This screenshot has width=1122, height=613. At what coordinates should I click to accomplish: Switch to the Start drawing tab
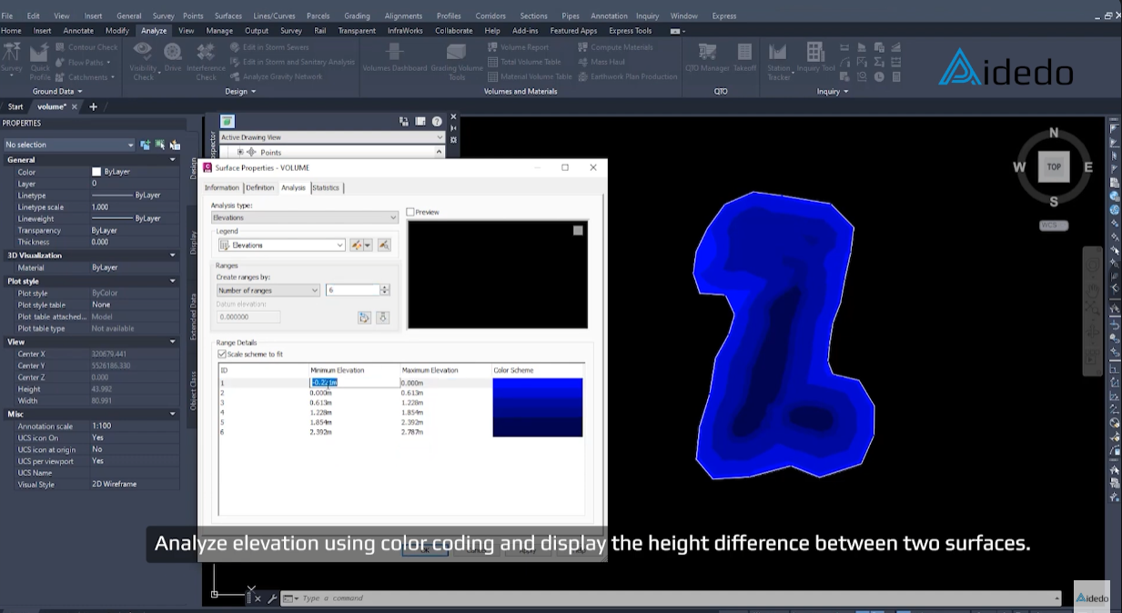[15, 106]
